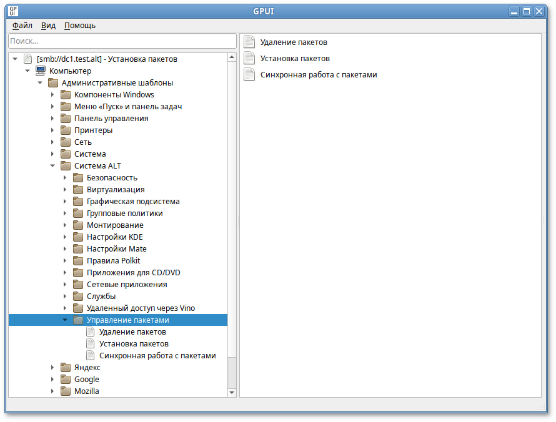Open the Вид menu
The image size is (556, 422).
click(x=48, y=26)
